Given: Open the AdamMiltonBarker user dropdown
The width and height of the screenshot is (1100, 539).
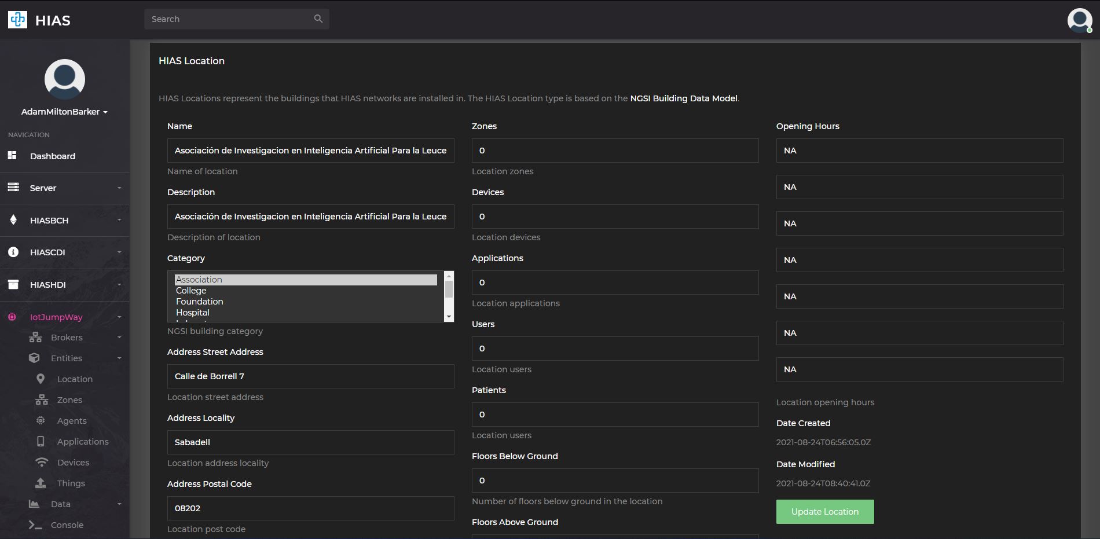Looking at the screenshot, I should [65, 112].
